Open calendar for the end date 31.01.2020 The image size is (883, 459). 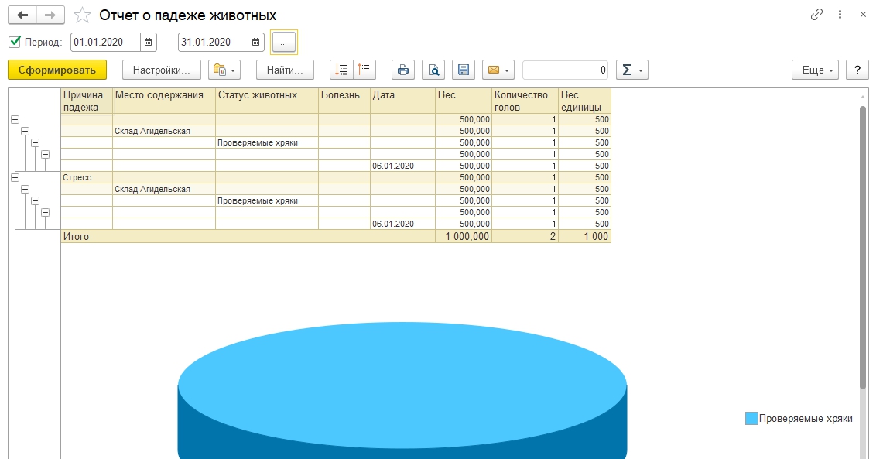pos(255,43)
